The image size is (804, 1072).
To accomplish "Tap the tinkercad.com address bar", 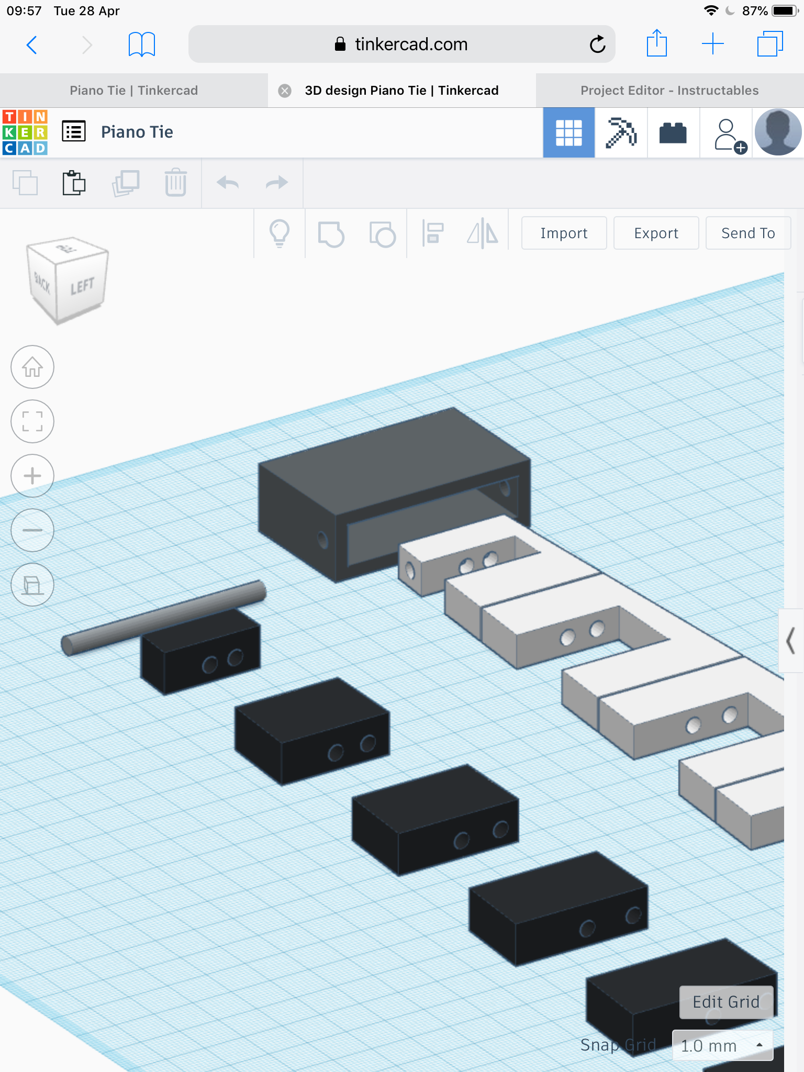I will pos(401,44).
